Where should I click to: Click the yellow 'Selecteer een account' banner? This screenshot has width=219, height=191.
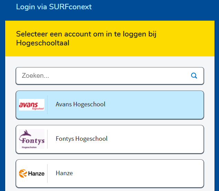pyautogui.click(x=109, y=39)
